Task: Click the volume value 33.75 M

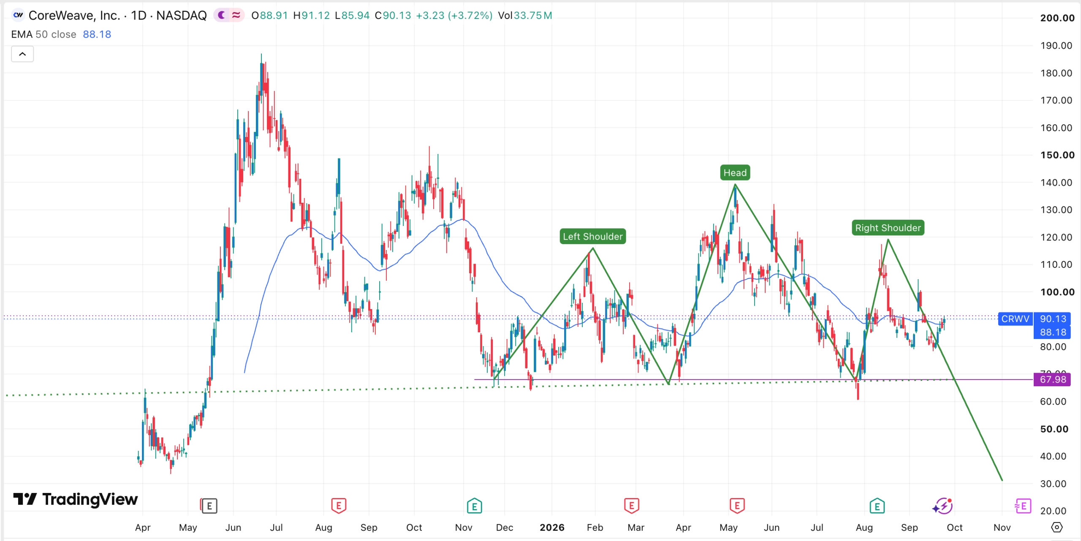Action: coord(533,16)
